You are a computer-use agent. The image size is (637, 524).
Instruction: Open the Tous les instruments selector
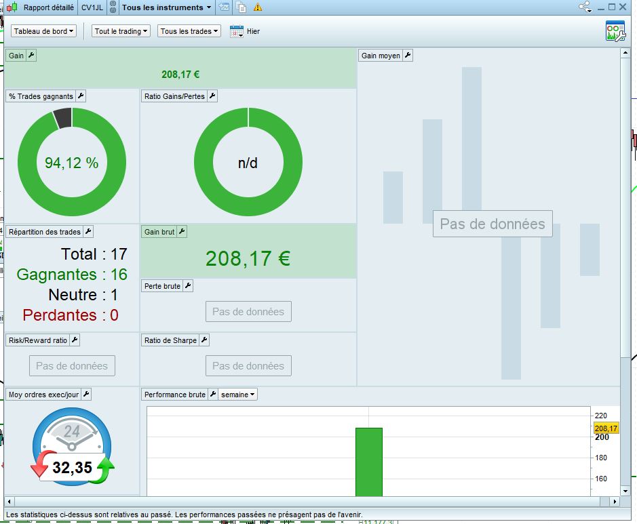167,7
